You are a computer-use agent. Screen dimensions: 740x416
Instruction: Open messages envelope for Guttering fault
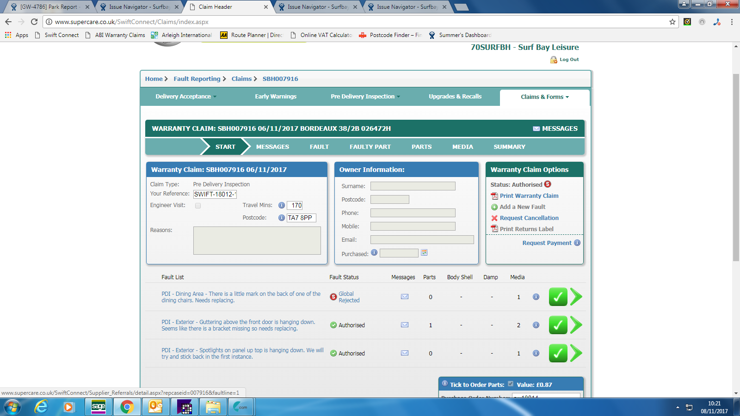[x=405, y=325]
